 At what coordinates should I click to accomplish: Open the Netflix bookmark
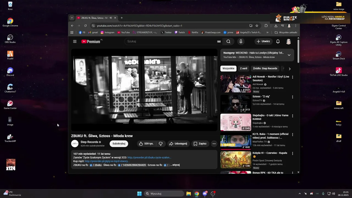point(193,32)
